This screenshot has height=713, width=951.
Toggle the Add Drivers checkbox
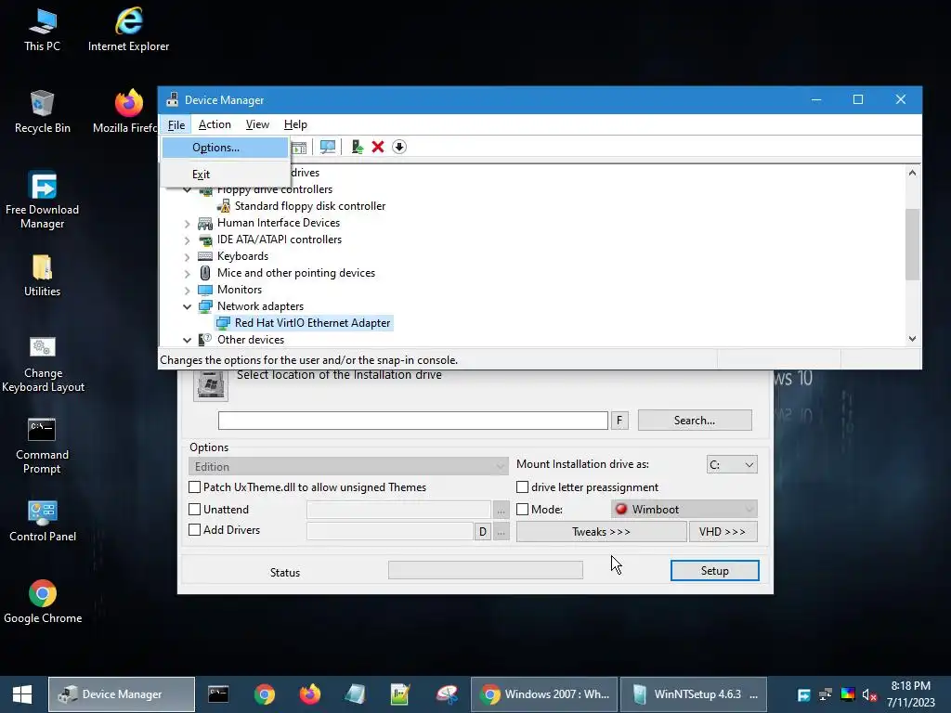click(195, 530)
